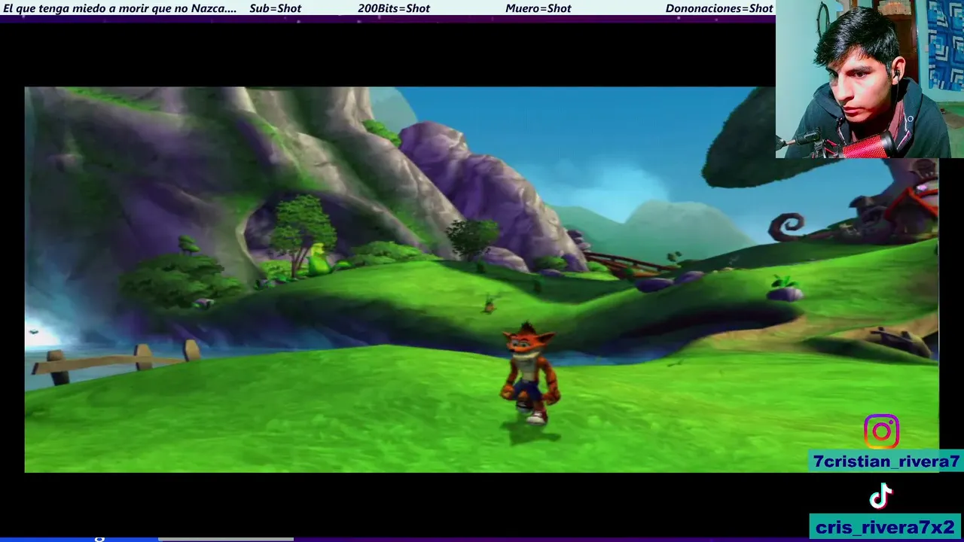
Task: Click the 'Sub=Shot' ticker text
Action: pos(275,8)
